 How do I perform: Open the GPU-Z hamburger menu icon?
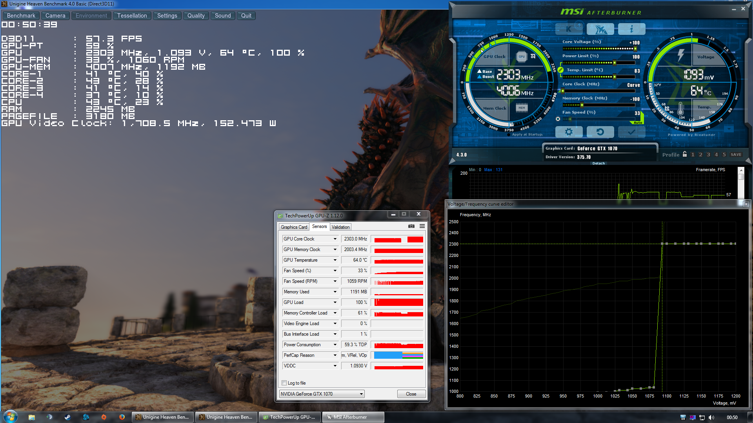[422, 226]
